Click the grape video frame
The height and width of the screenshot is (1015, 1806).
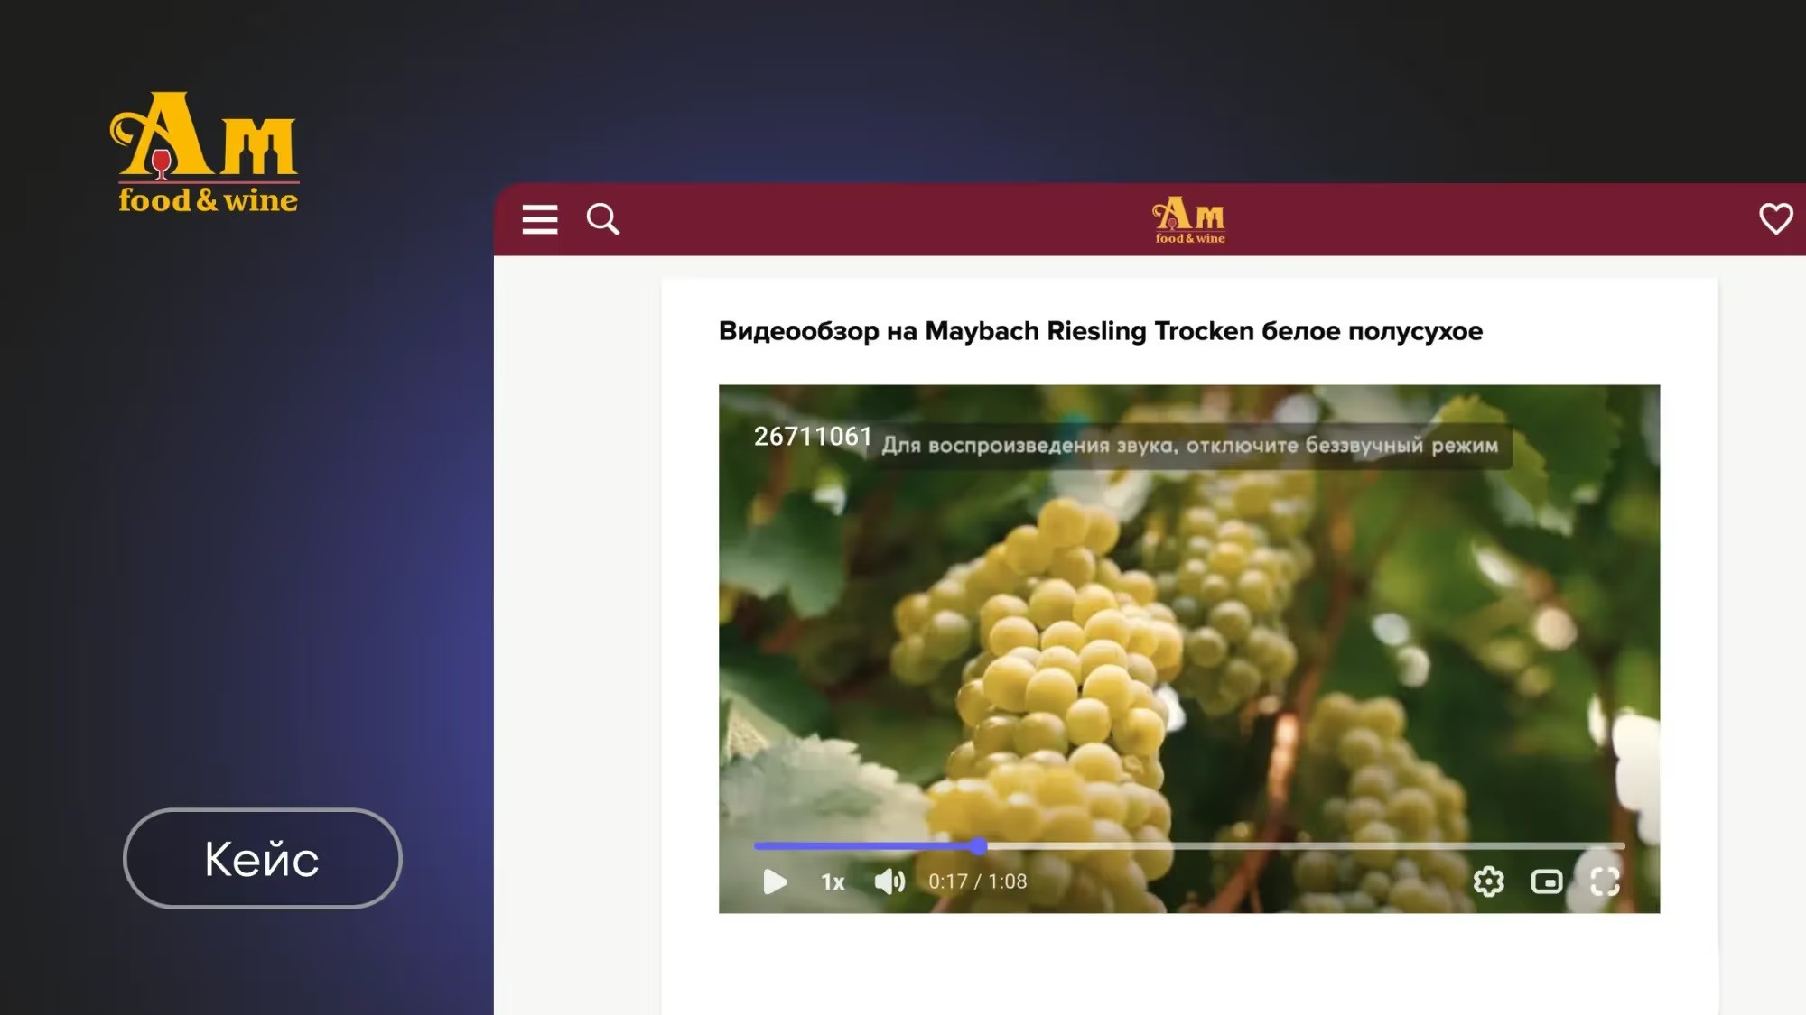coord(1188,632)
